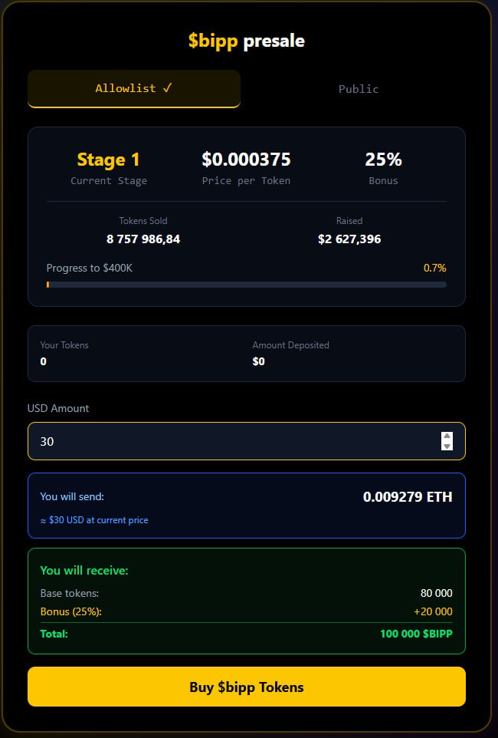The width and height of the screenshot is (498, 738).
Task: Click the Progress to $400K bar
Action: (x=247, y=285)
